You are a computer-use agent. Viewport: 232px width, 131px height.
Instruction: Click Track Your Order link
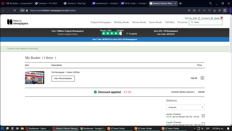click(191, 18)
